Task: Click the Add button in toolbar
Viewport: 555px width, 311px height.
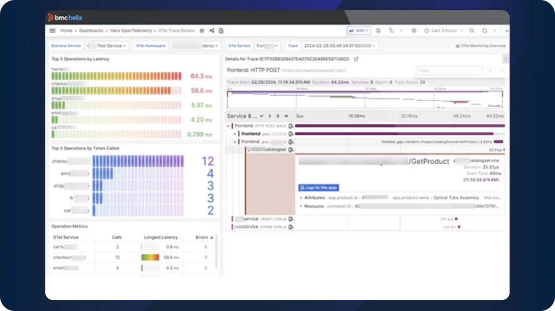Action: tap(359, 31)
